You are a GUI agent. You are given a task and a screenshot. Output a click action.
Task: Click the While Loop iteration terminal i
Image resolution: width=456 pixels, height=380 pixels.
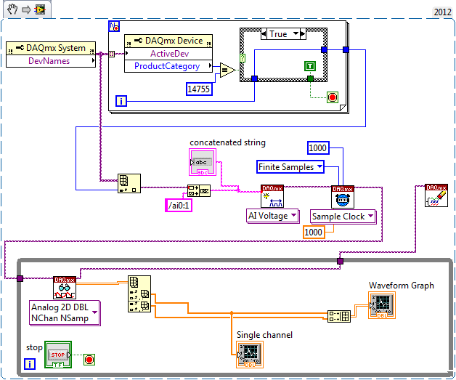click(x=30, y=364)
